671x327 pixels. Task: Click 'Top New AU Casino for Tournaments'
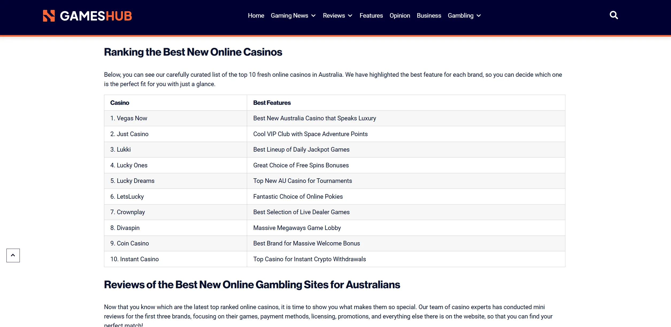click(x=302, y=181)
